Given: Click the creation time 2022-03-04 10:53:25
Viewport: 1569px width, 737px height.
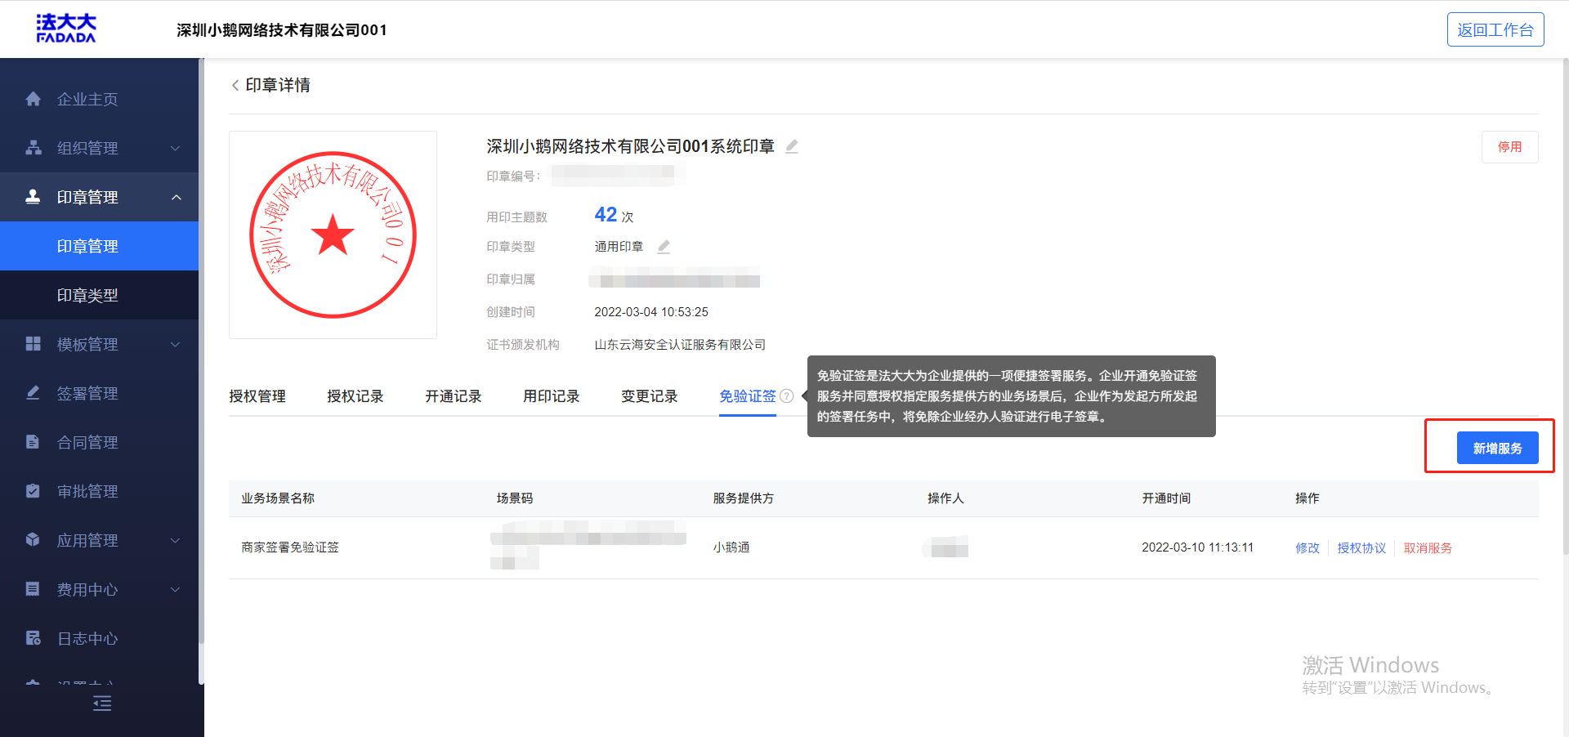Looking at the screenshot, I should pyautogui.click(x=651, y=312).
